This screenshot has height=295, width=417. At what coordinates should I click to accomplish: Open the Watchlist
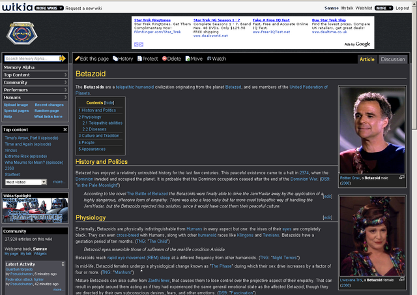click(364, 8)
